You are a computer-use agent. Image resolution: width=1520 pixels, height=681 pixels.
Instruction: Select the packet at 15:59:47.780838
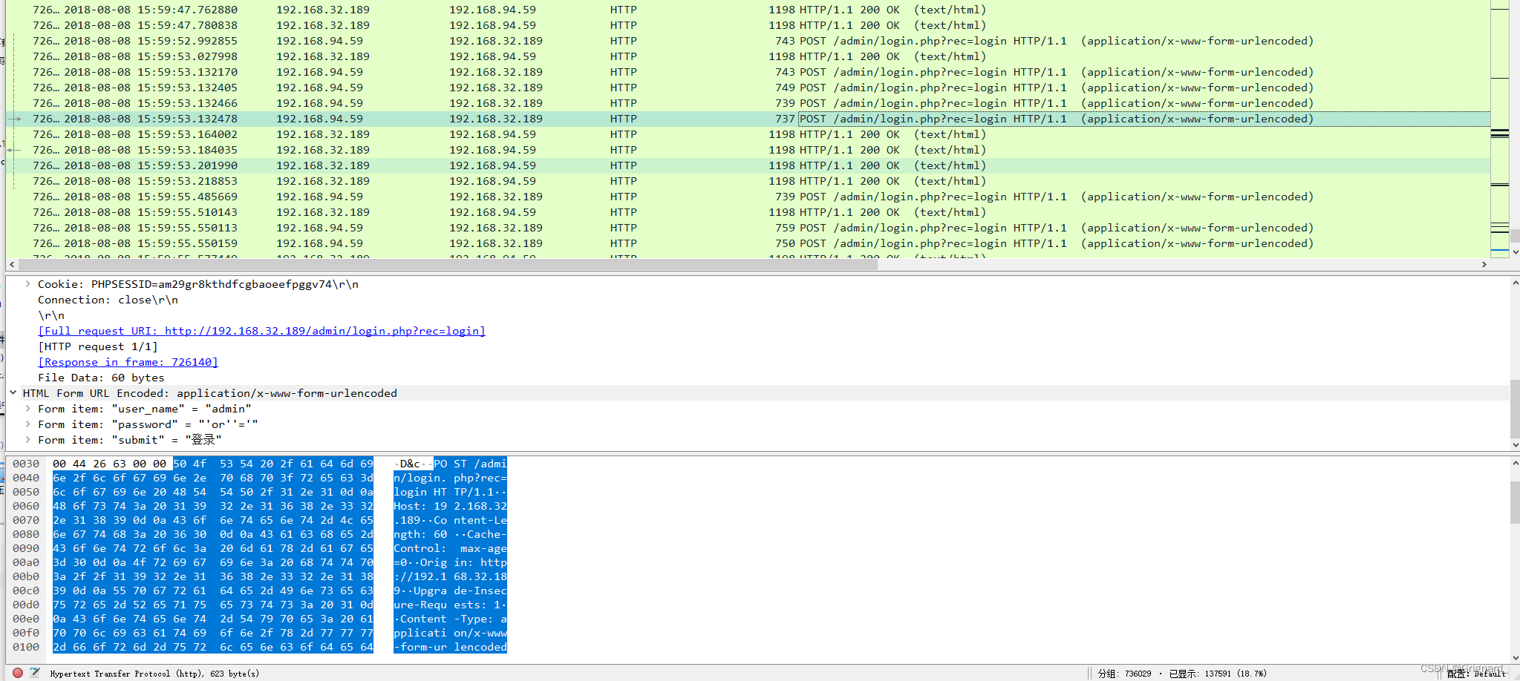[748, 25]
